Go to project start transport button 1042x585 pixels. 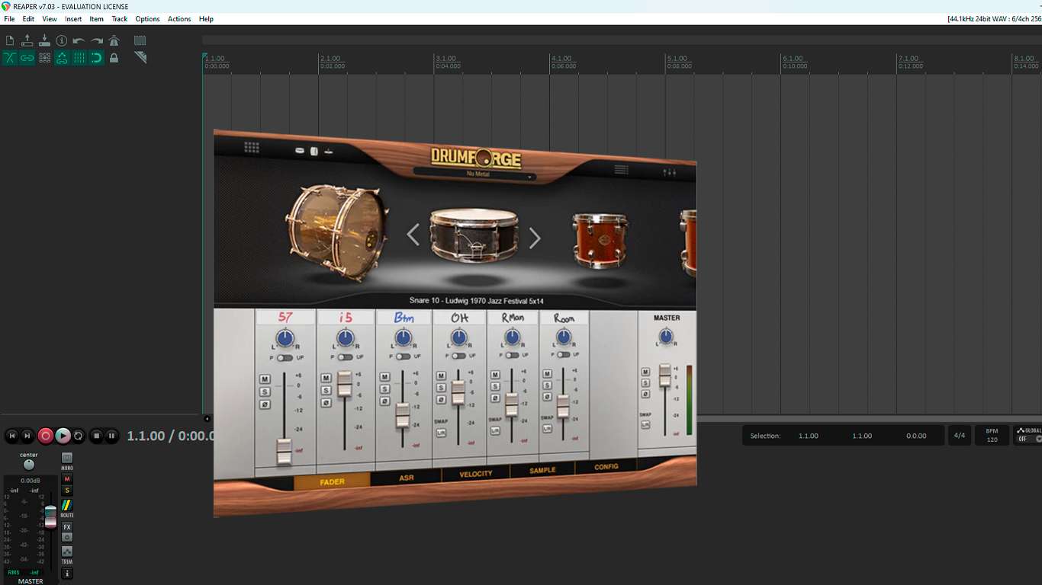11,436
